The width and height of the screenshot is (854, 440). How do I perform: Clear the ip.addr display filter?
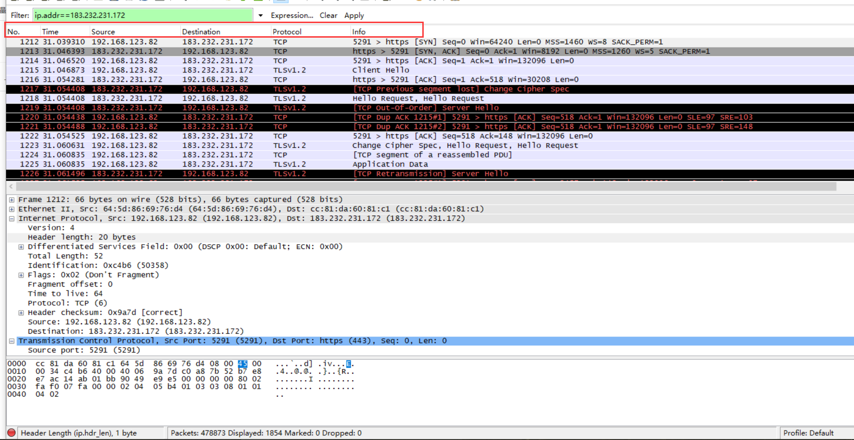pyautogui.click(x=328, y=15)
